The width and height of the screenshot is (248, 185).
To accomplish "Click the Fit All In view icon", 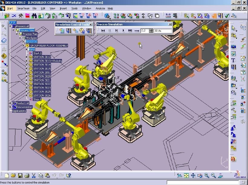I will click(x=186, y=175).
